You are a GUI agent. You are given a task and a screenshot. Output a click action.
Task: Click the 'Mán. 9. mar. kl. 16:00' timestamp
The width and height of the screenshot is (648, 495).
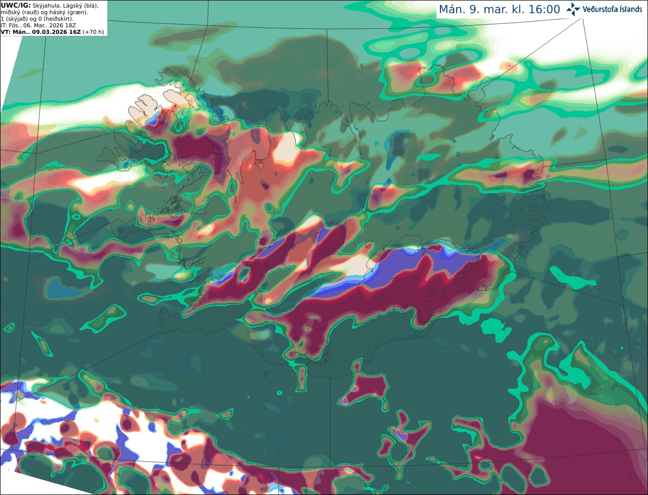[499, 10]
